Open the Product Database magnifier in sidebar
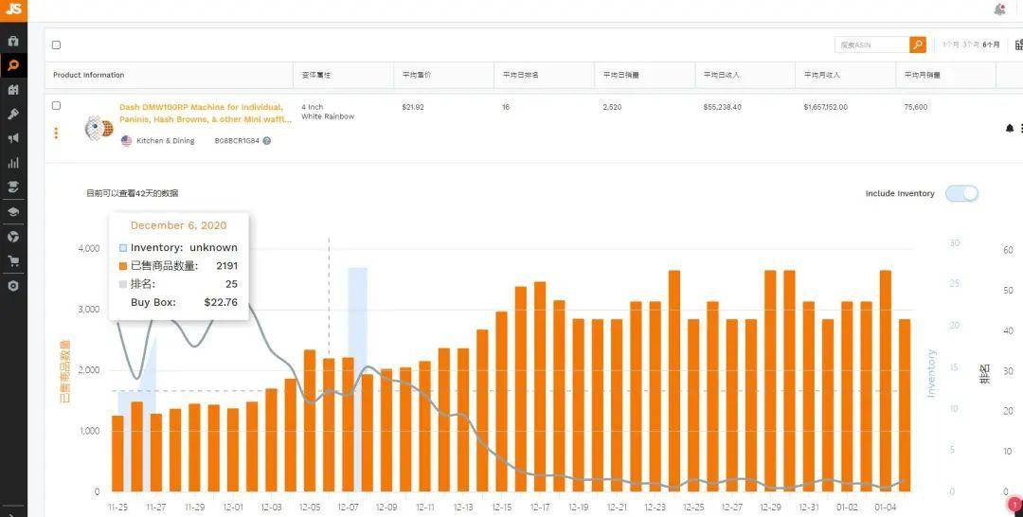This screenshot has width=1023, height=517. point(13,65)
